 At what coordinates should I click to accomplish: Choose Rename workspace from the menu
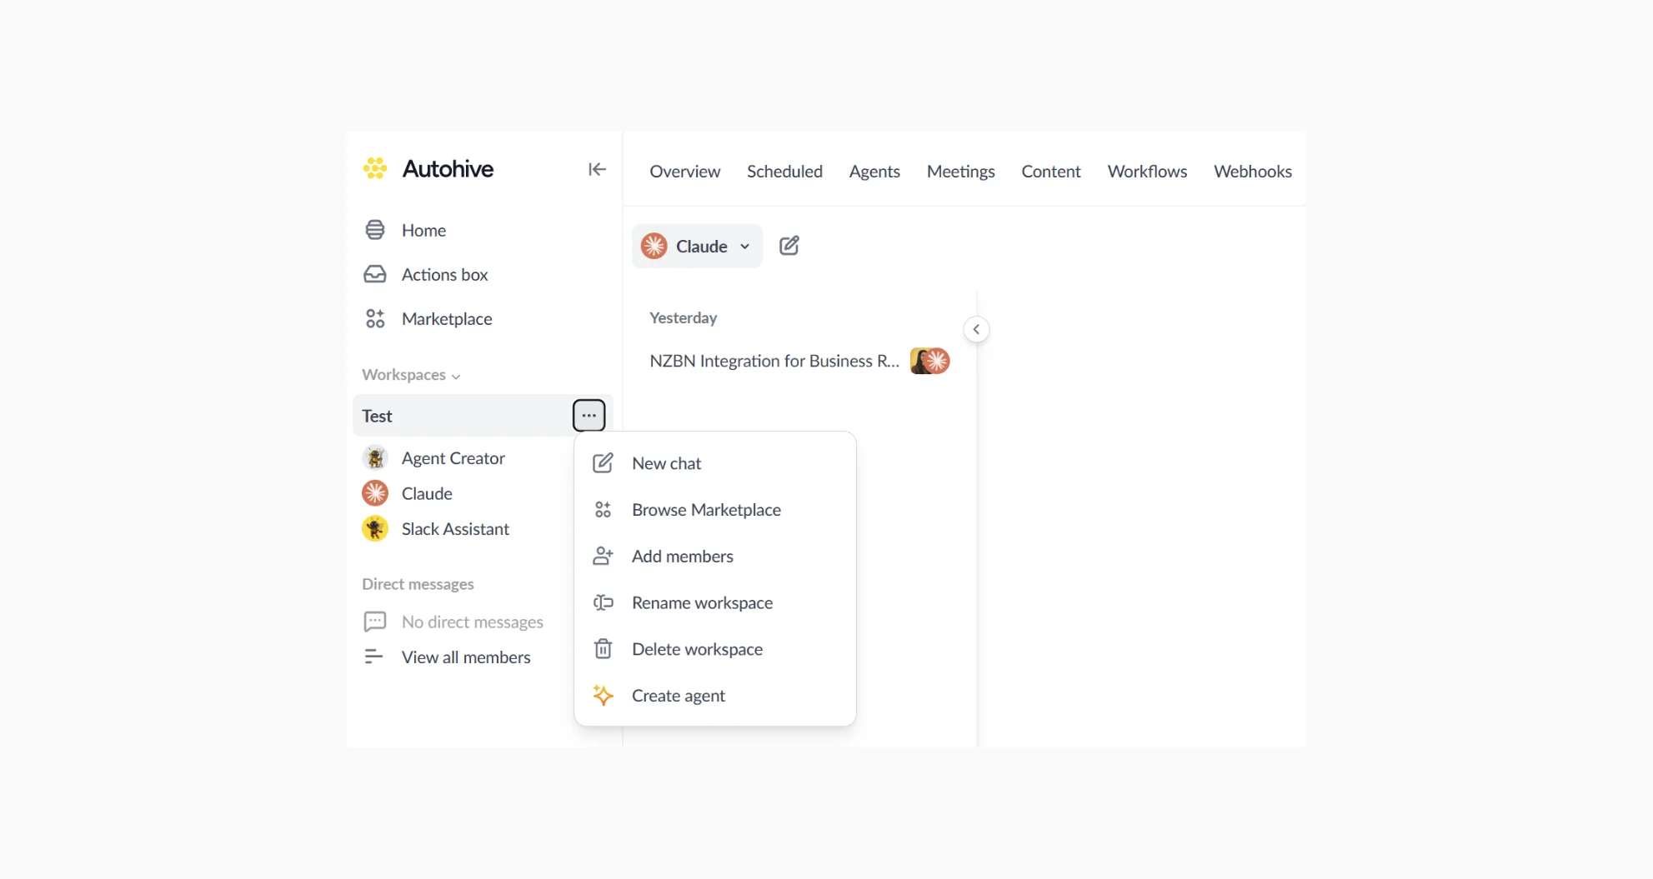tap(701, 602)
